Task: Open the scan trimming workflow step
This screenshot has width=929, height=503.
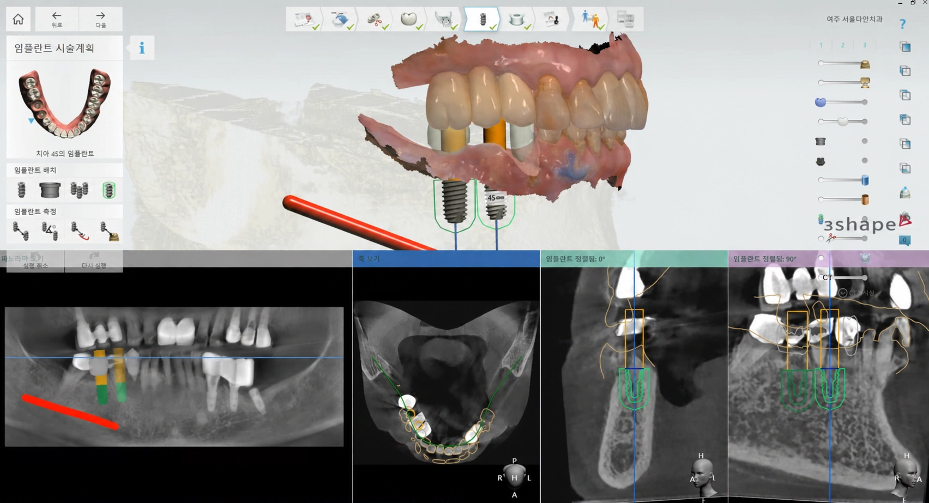Action: pos(375,20)
